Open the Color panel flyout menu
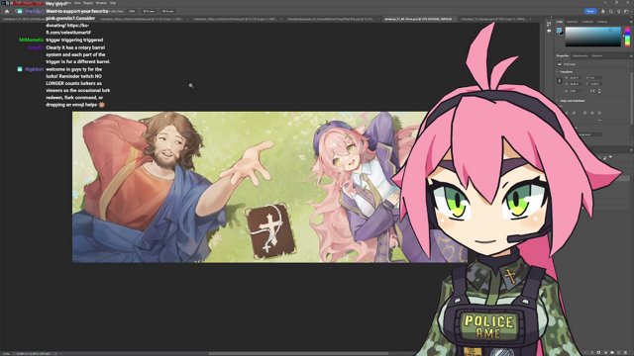This screenshot has height=356, width=634. 630,22
